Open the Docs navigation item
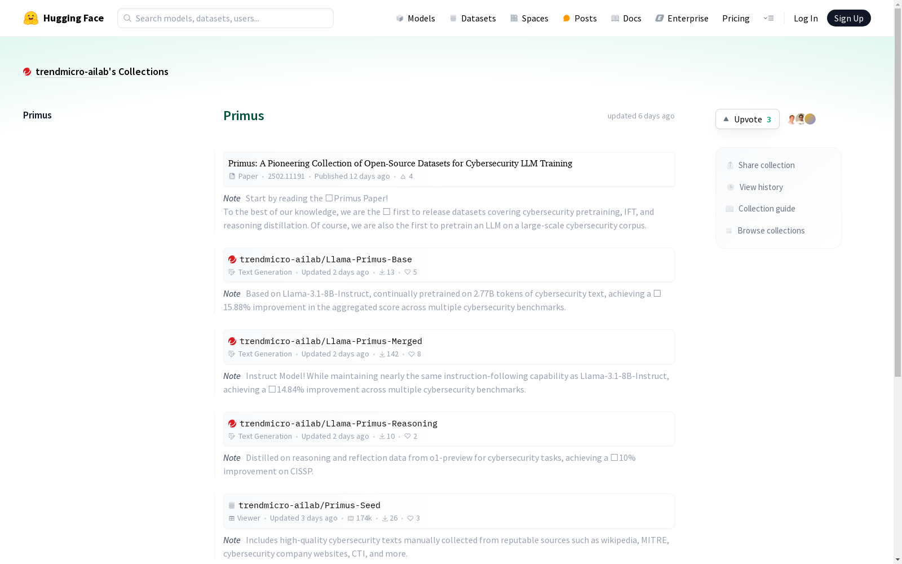This screenshot has height=564, width=902. point(626,18)
